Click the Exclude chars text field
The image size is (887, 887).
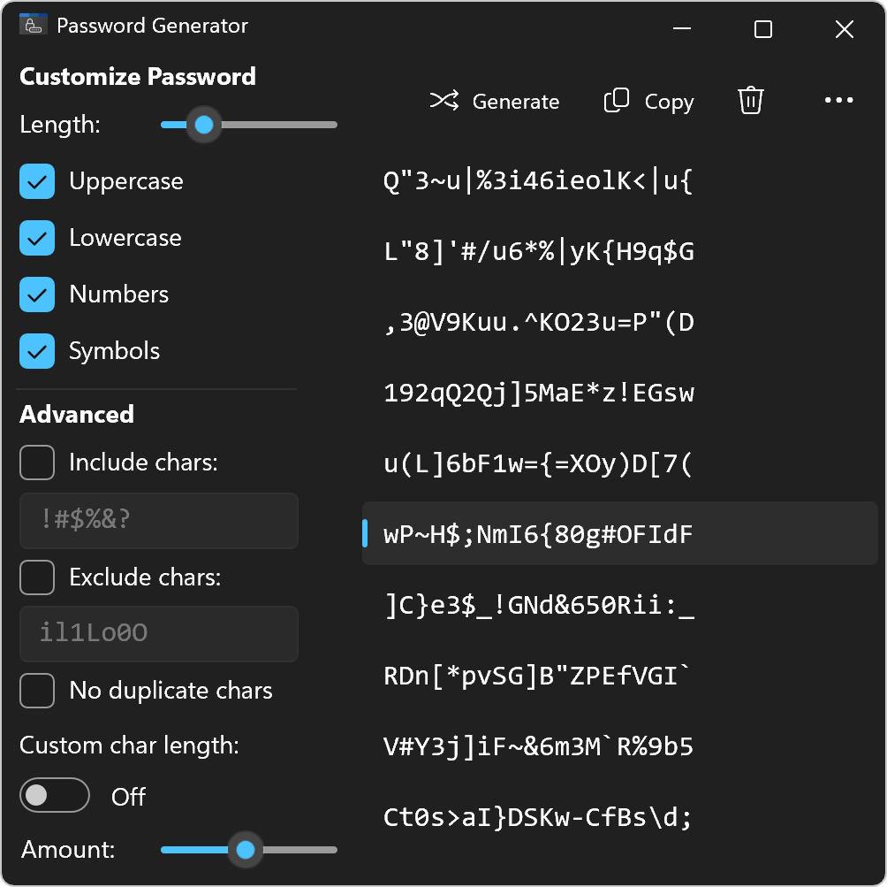159,634
